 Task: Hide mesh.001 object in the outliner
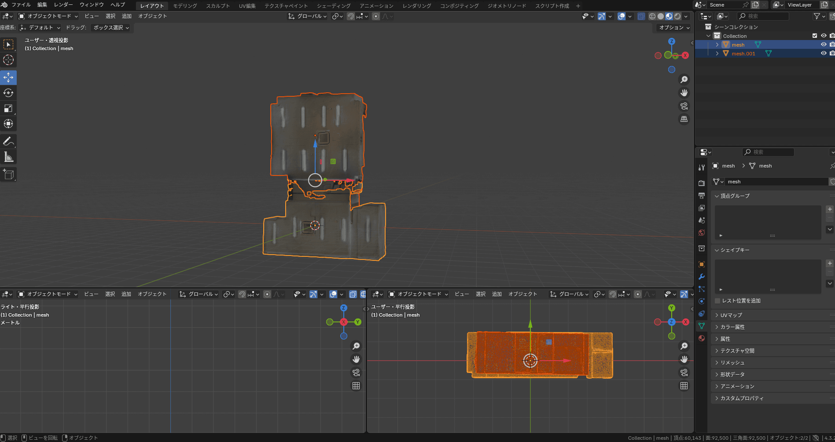824,53
